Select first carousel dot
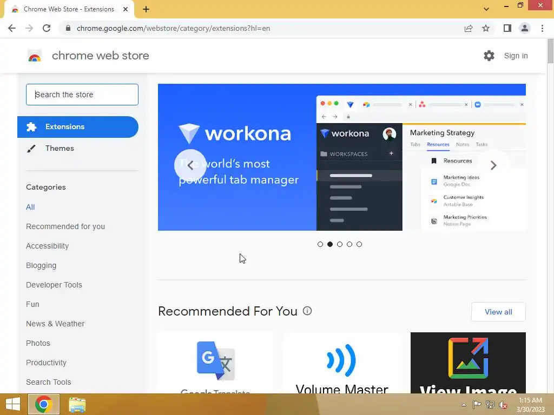 point(320,244)
